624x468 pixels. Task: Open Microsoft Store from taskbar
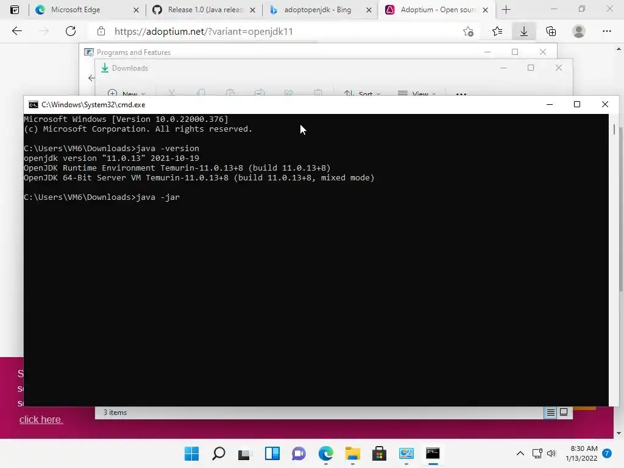pos(379,453)
